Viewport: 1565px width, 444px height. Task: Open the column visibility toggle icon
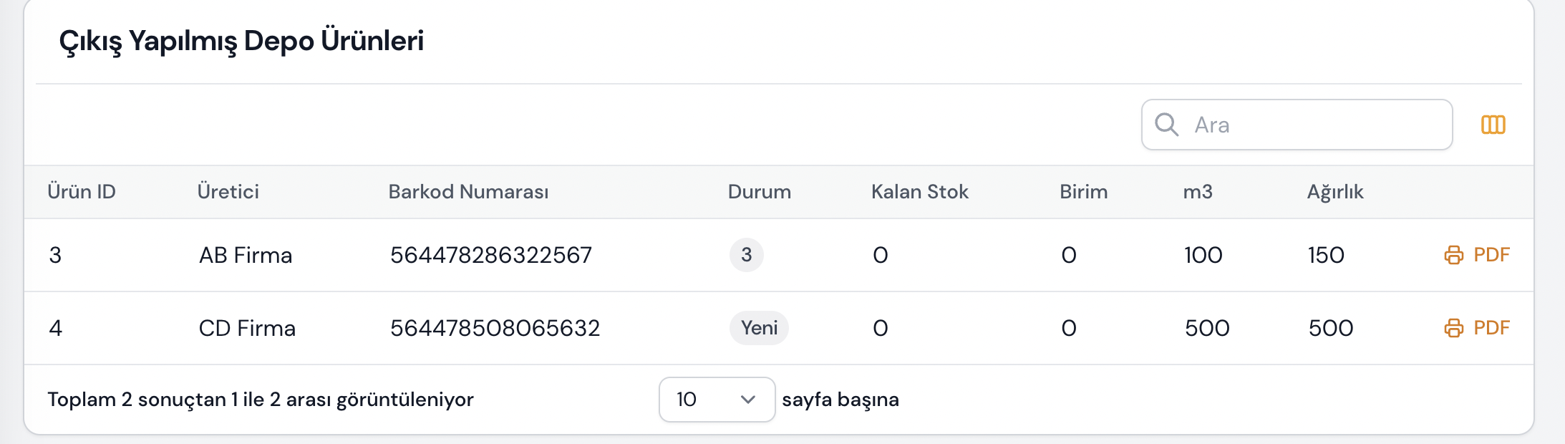click(1493, 125)
